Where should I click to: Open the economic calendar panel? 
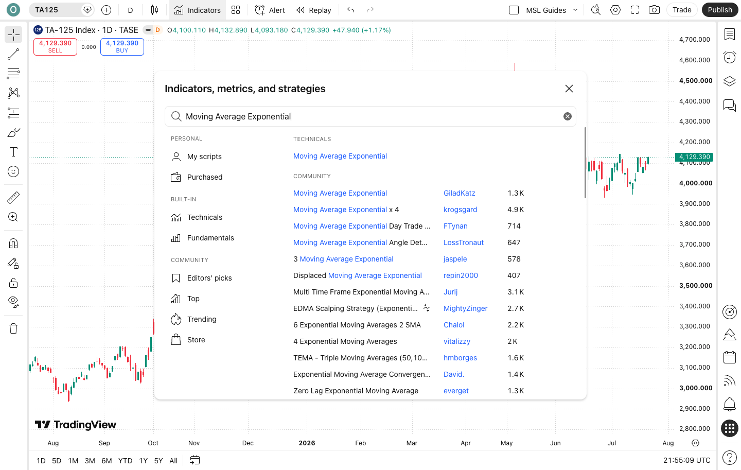coord(729,357)
